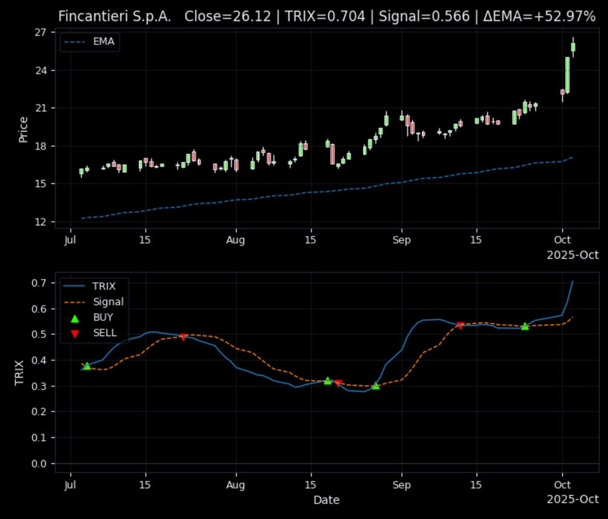Screen dimensions: 608x519
Task: Click the 21 tick on the price axis
Action: pos(41,108)
